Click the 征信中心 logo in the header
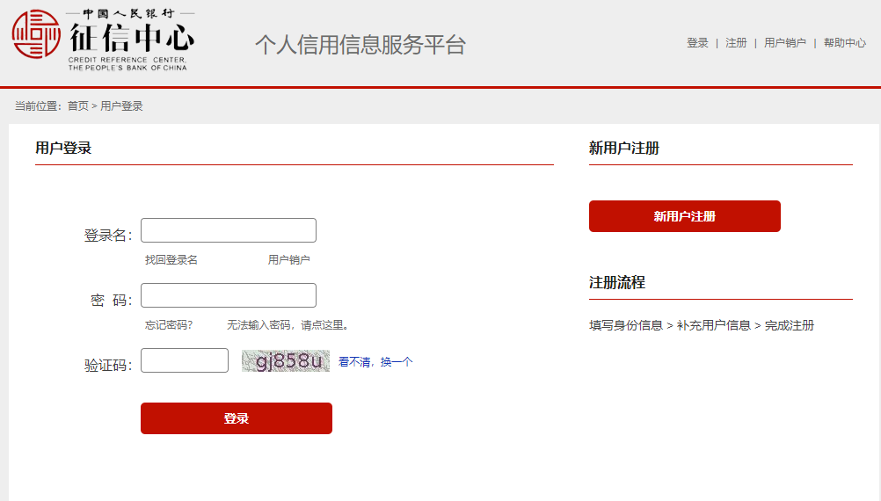881x501 pixels. click(x=103, y=40)
